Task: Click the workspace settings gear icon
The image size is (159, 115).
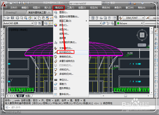Action: 36,23
